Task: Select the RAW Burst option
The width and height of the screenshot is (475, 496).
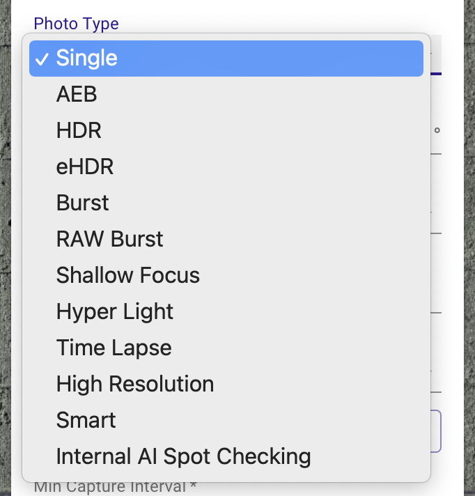Action: point(226,239)
